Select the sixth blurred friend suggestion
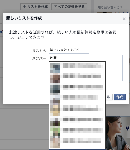The width and height of the screenshot is (130, 150). (x=77, y=121)
